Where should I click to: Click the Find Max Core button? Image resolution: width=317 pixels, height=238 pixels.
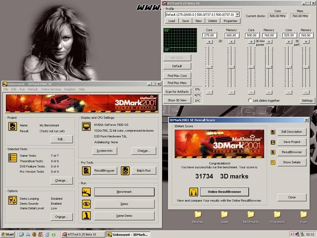[x=177, y=75]
